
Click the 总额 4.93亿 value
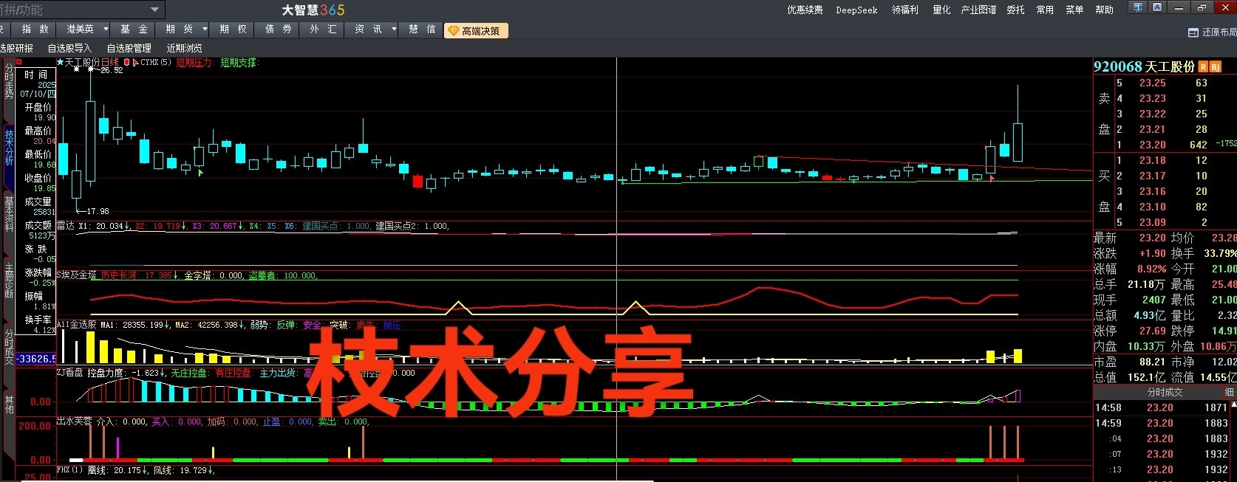tap(1149, 315)
